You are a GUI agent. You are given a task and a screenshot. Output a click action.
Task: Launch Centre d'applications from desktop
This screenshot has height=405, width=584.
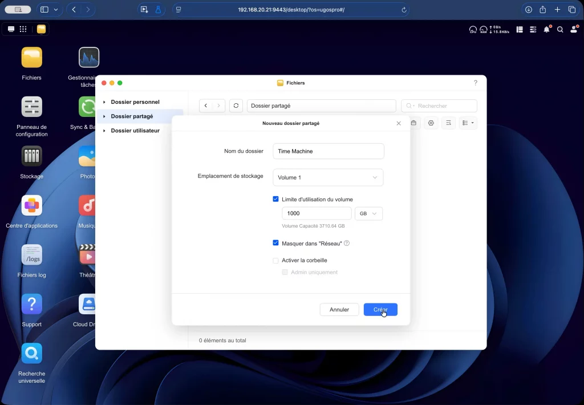tap(31, 206)
